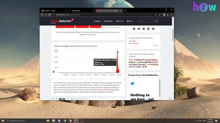Share this page icon in address bar

click(156, 15)
